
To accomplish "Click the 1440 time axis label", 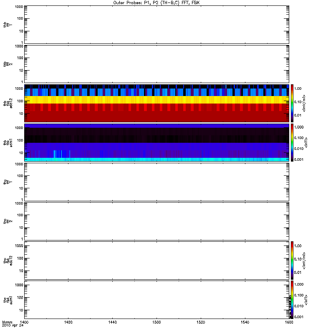I will (x=112, y=322).
